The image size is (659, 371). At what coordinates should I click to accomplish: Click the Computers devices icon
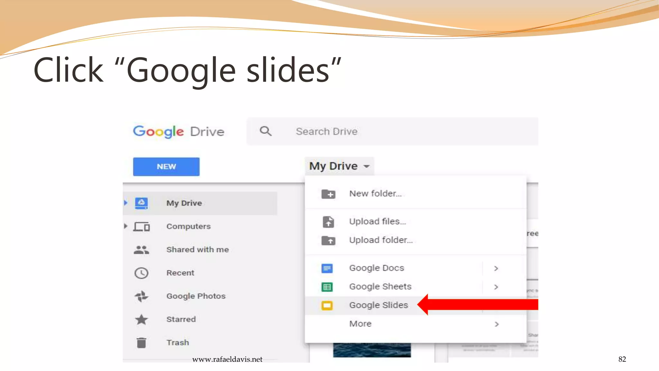click(x=142, y=227)
